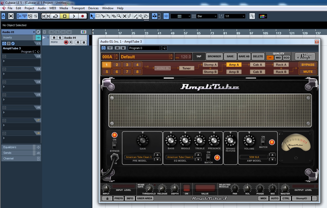This screenshot has width=327, height=208.
Task: Open the Mixer from the toolbar
Action: [36, 16]
